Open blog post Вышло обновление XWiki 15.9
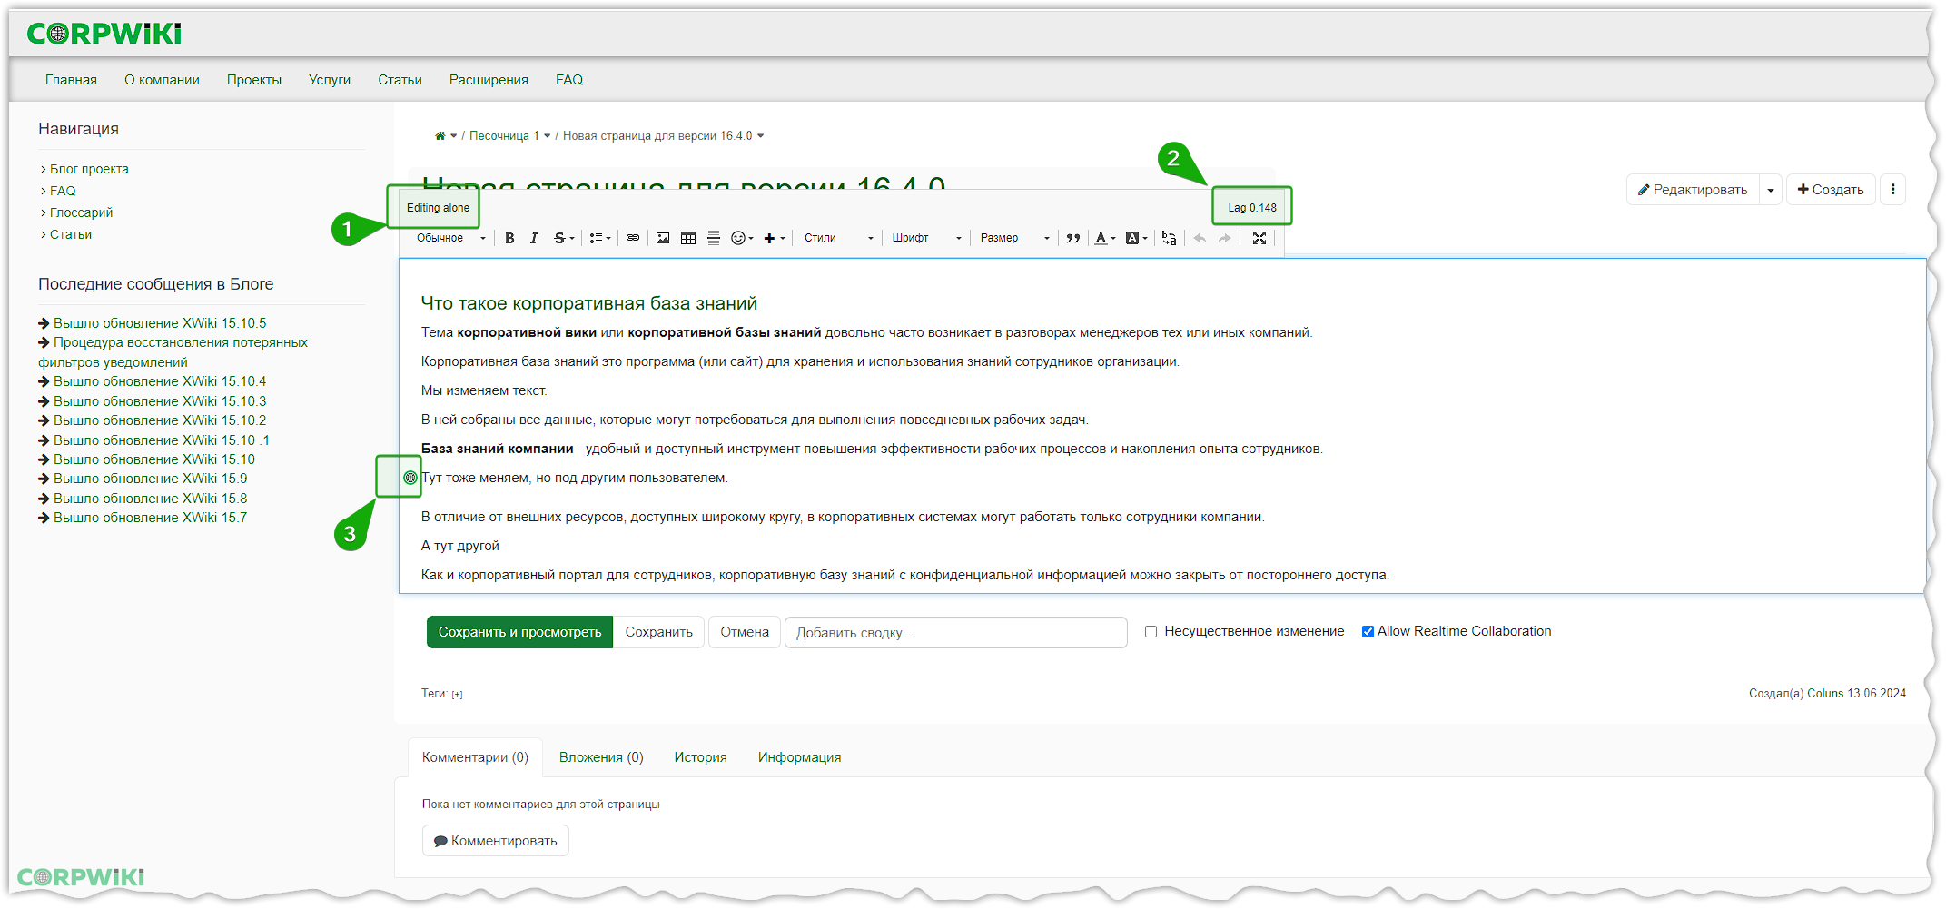This screenshot has height=909, width=1946. [x=150, y=479]
